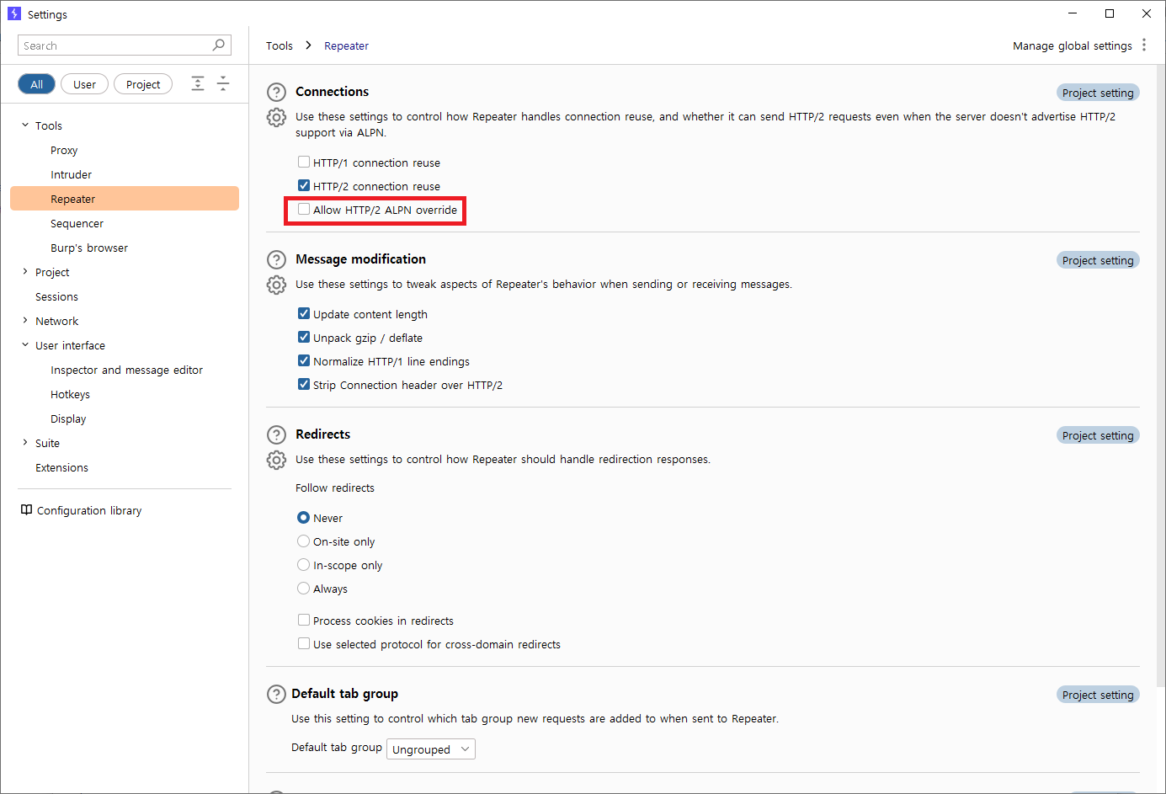Image resolution: width=1166 pixels, height=794 pixels.
Task: Collapse all settings tree nodes icon
Action: tap(223, 83)
